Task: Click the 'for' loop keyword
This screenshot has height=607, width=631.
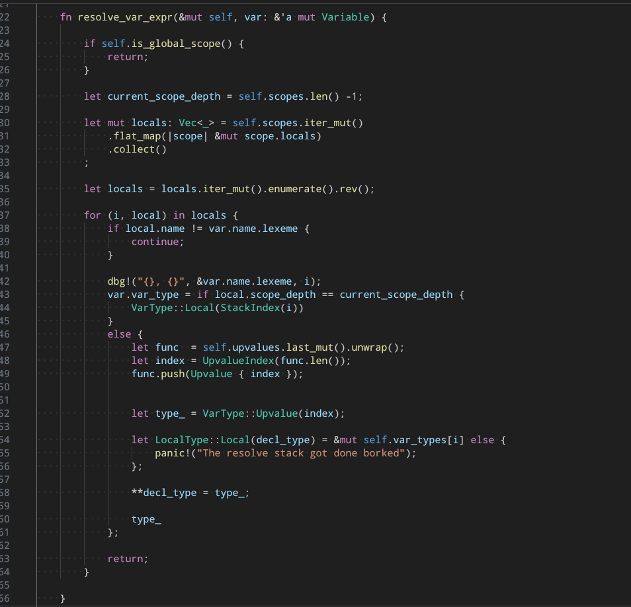Action: pyautogui.click(x=93, y=215)
